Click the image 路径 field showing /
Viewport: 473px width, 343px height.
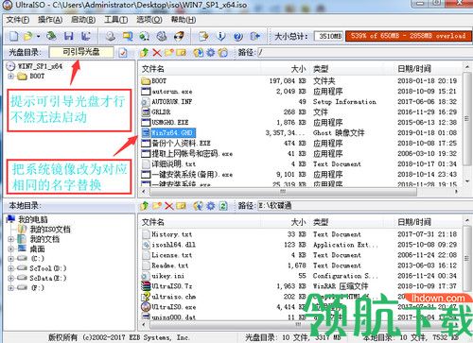364,52
